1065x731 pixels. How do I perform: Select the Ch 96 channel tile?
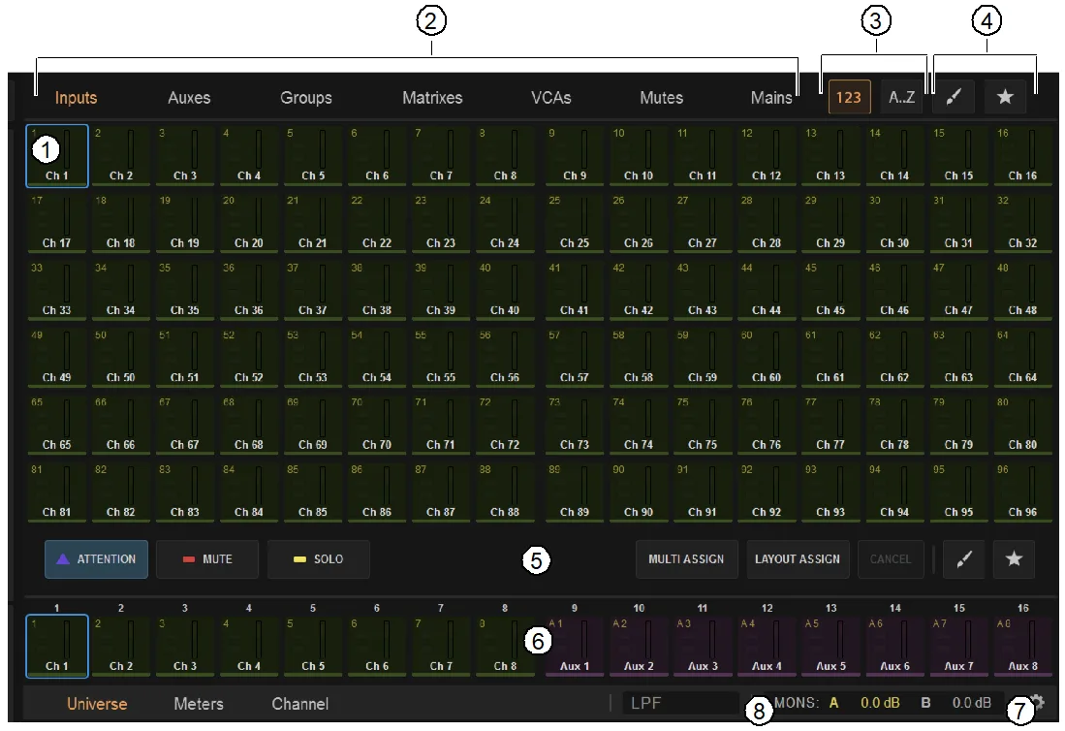[1023, 492]
